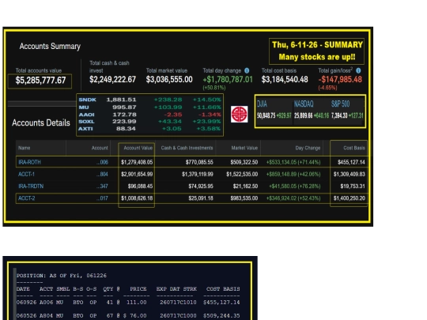Image resolution: width=427 pixels, height=320 pixels.
Task: Select the AAOI ticker row
Action: (x=149, y=115)
